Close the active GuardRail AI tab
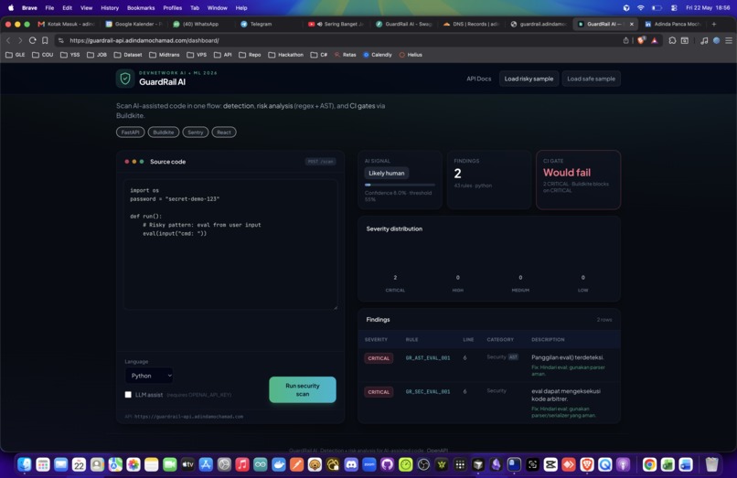The height and width of the screenshot is (478, 737). (631, 24)
